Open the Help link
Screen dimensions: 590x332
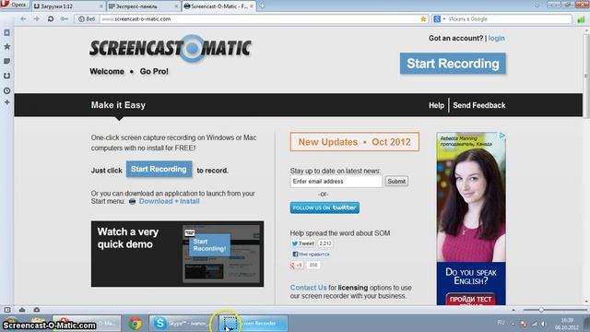point(436,105)
